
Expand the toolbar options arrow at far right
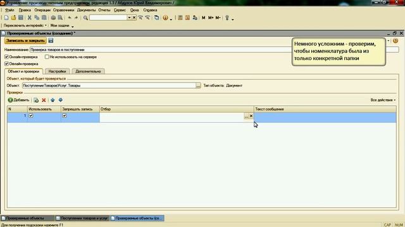(233, 20)
